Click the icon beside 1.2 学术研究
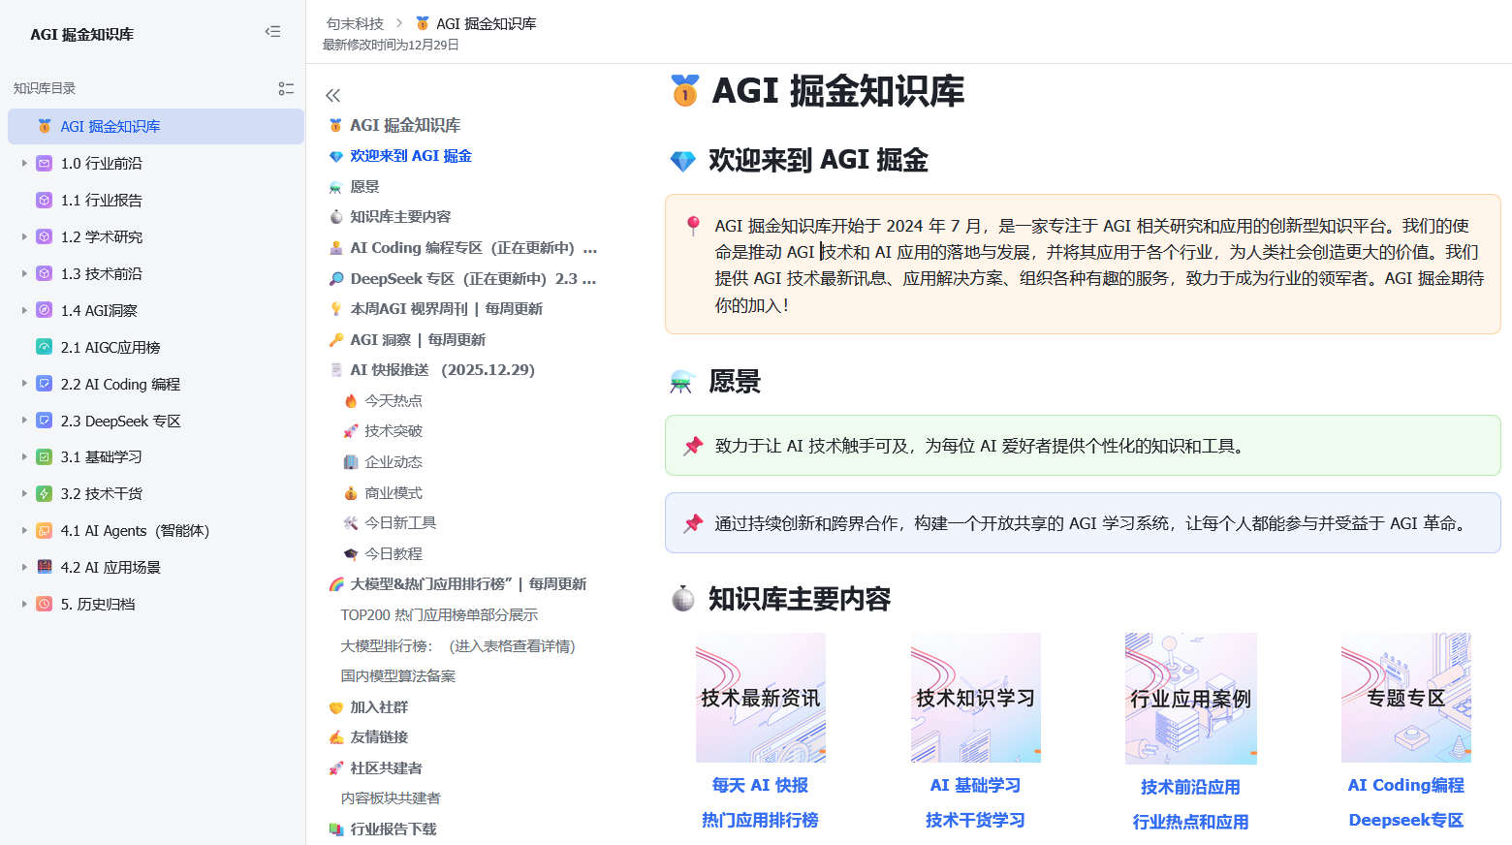The image size is (1512, 845). (44, 237)
